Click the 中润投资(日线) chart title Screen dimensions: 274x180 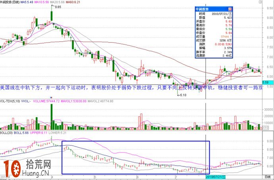click(10, 2)
